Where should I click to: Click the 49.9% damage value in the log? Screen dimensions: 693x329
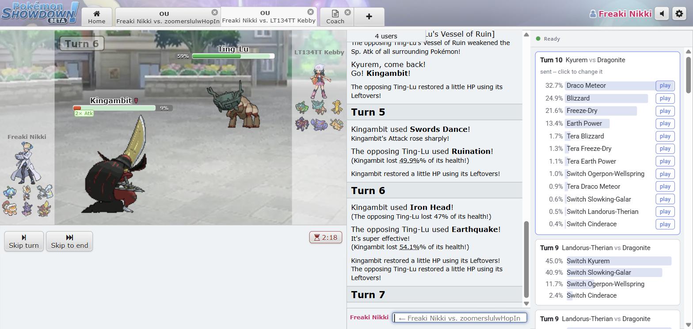(x=409, y=161)
